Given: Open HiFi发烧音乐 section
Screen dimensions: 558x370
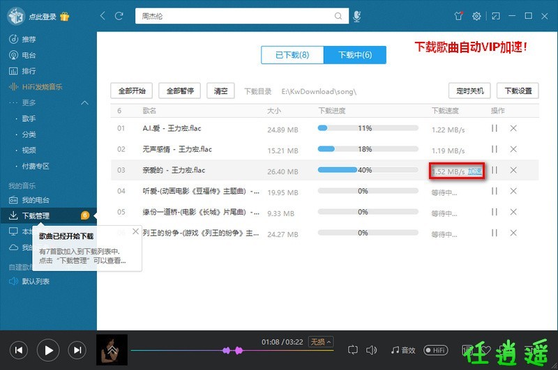Looking at the screenshot, I should click(36, 86).
